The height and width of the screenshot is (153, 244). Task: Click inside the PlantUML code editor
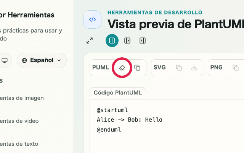[167, 126]
